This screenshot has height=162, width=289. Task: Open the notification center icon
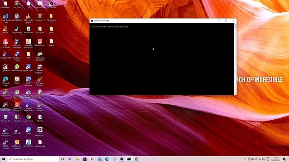coord(284,159)
